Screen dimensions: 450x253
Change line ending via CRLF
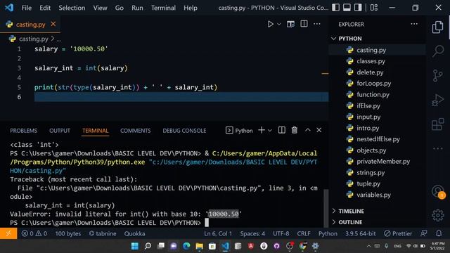click(304, 234)
